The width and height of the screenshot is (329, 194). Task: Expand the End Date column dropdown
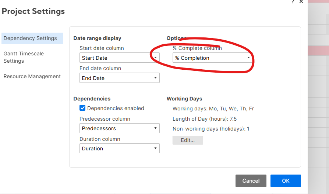point(119,78)
